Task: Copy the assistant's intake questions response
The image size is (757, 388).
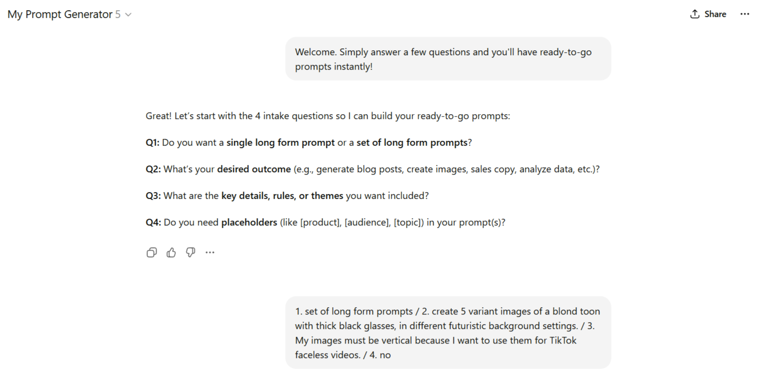Action: (x=152, y=253)
